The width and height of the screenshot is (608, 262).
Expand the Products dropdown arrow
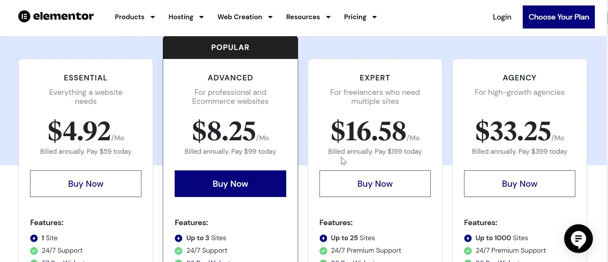click(153, 17)
